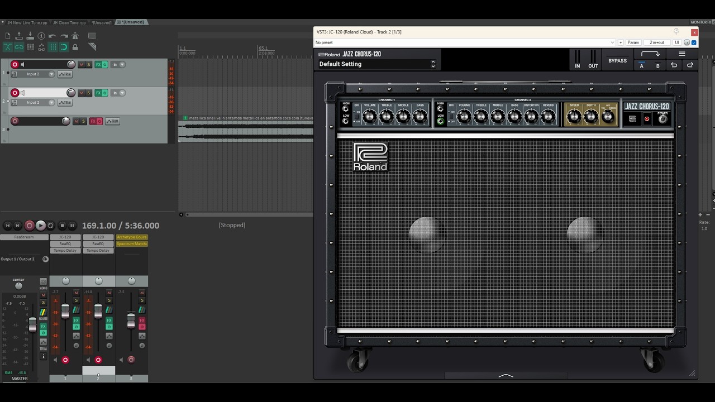Open the JC-120 hamburger menu
Image resolution: width=715 pixels, height=402 pixels.
coord(682,54)
